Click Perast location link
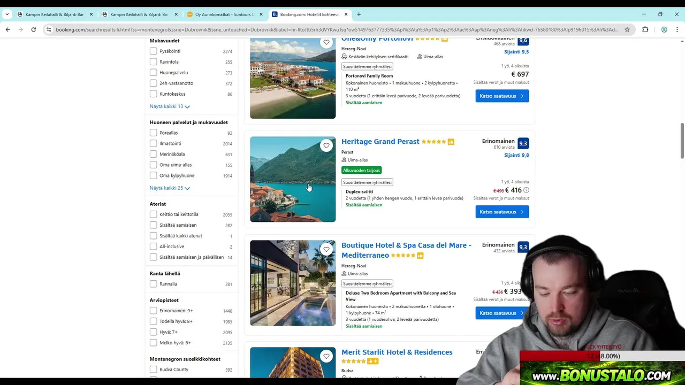This screenshot has width=685, height=385. coord(347,152)
